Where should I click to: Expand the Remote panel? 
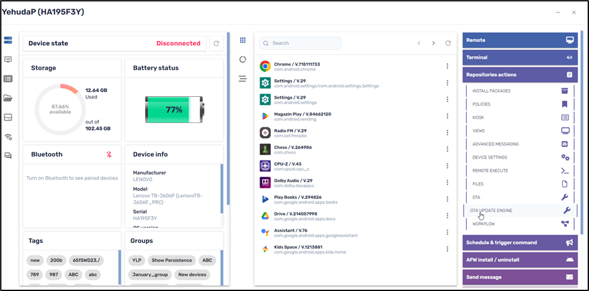(x=520, y=40)
